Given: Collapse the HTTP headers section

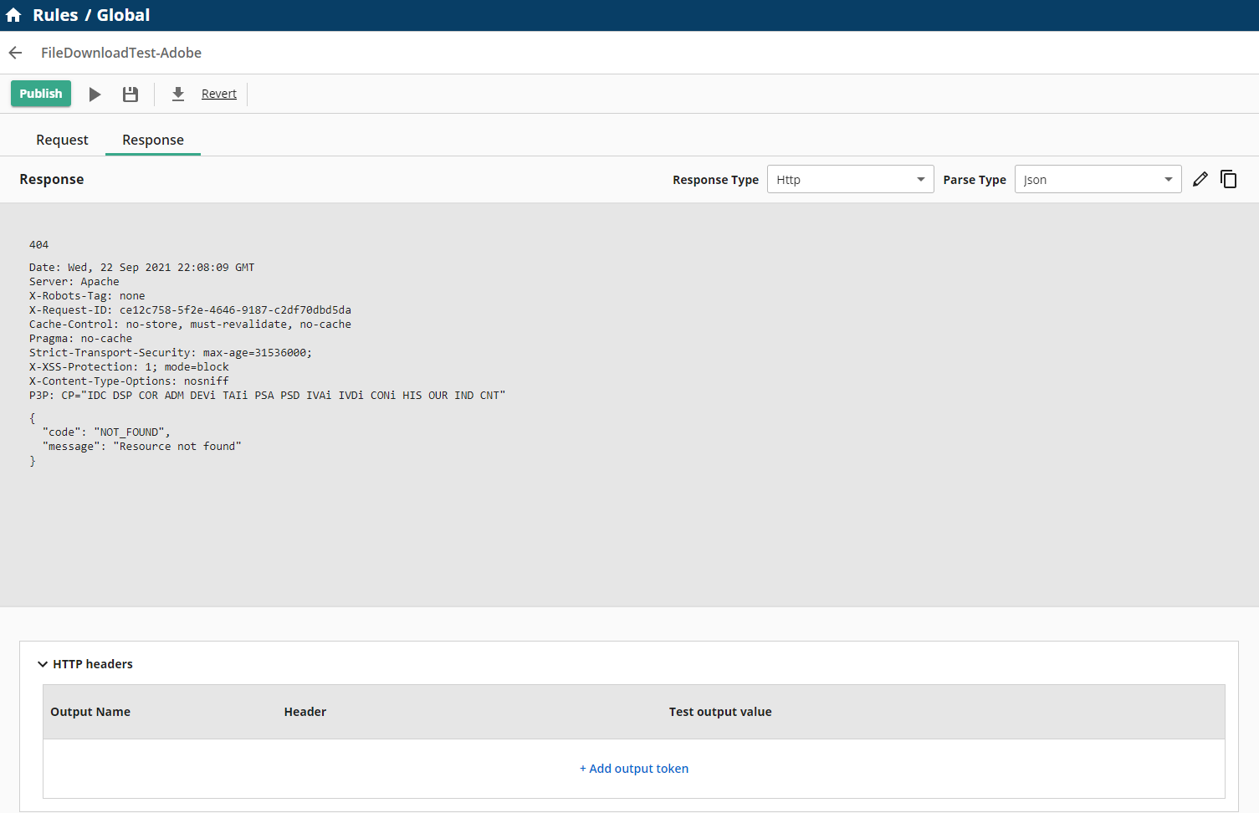Looking at the screenshot, I should click(x=43, y=664).
